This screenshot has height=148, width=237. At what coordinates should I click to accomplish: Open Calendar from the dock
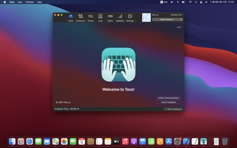pos(82,141)
